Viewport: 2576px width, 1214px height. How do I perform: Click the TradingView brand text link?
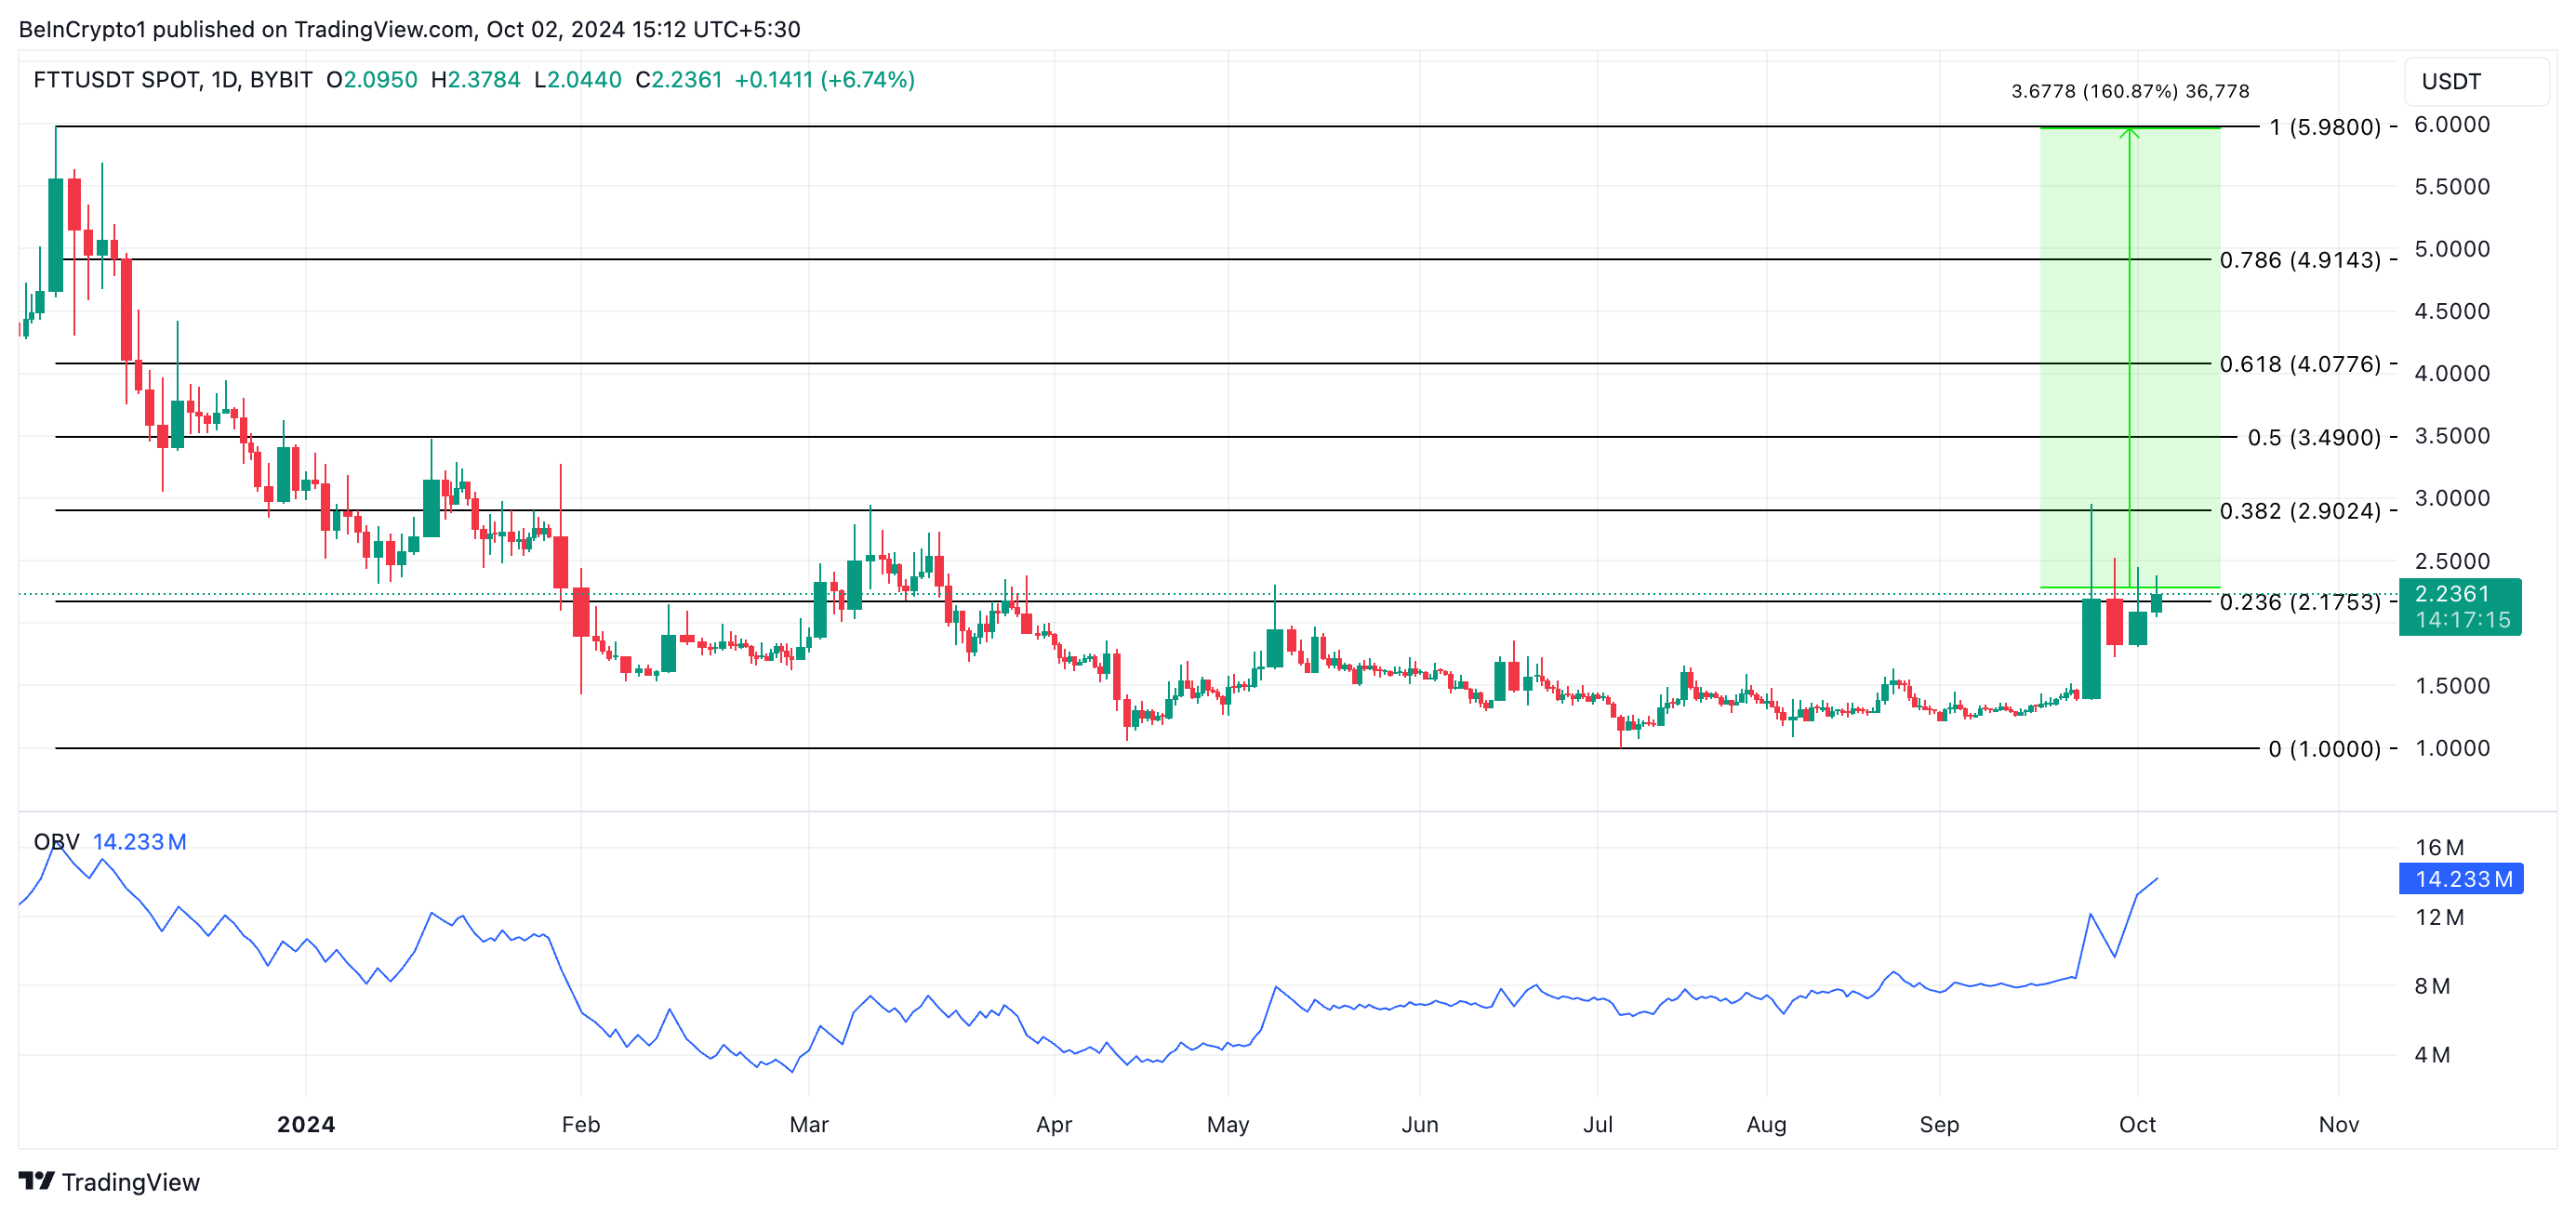(x=130, y=1182)
